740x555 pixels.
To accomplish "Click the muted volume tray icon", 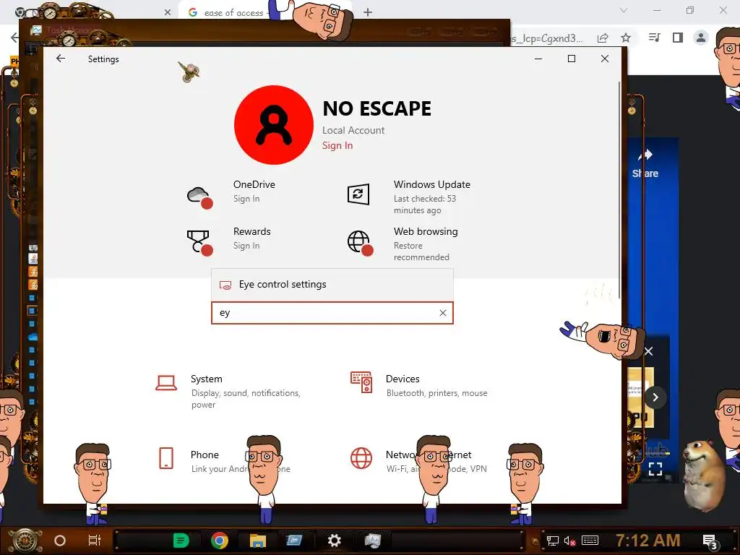I will click(x=569, y=541).
